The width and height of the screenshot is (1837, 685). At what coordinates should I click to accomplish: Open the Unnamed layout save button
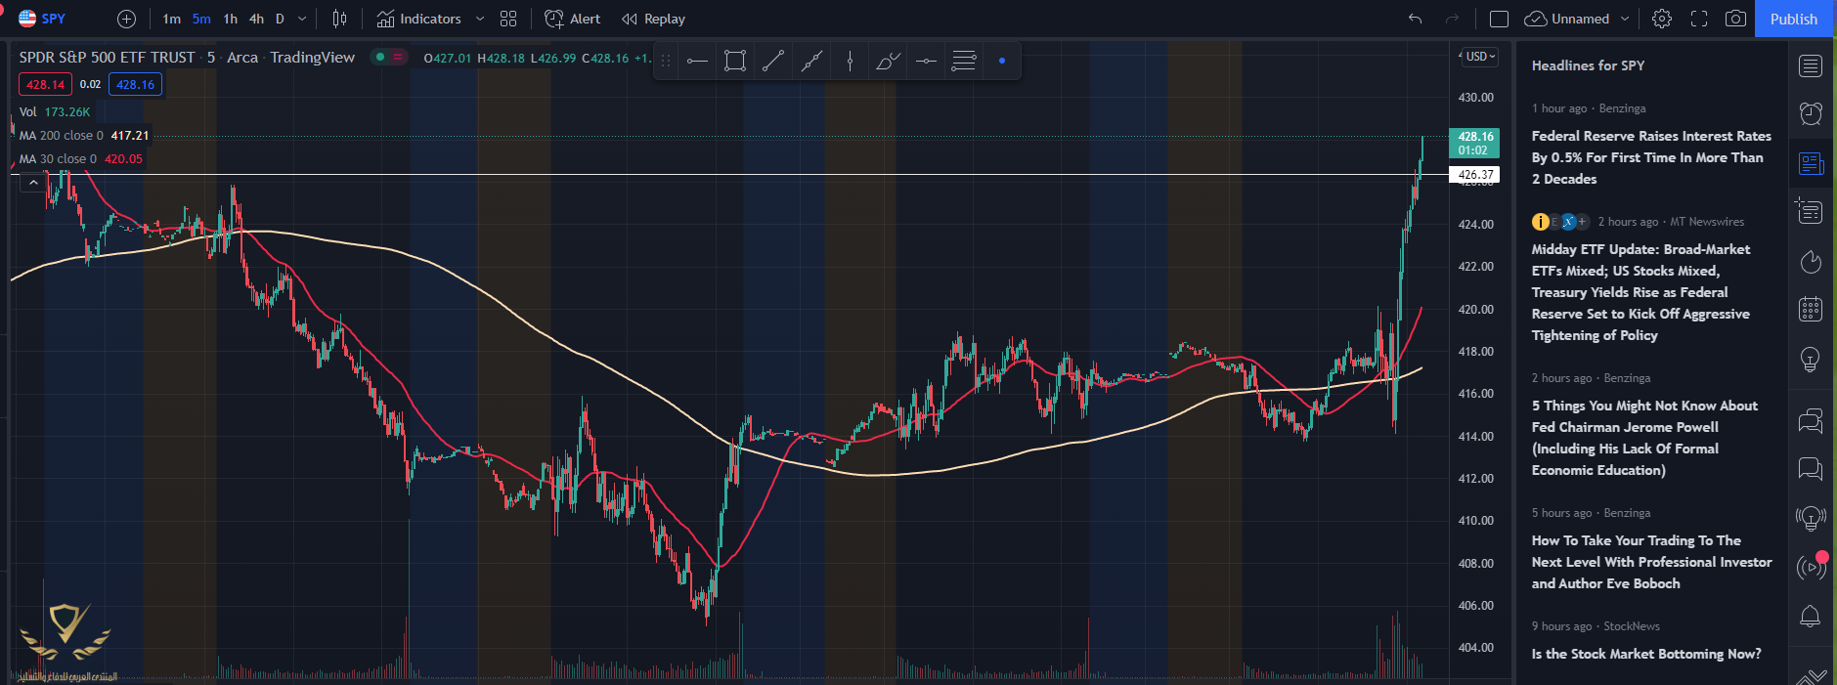(1567, 19)
